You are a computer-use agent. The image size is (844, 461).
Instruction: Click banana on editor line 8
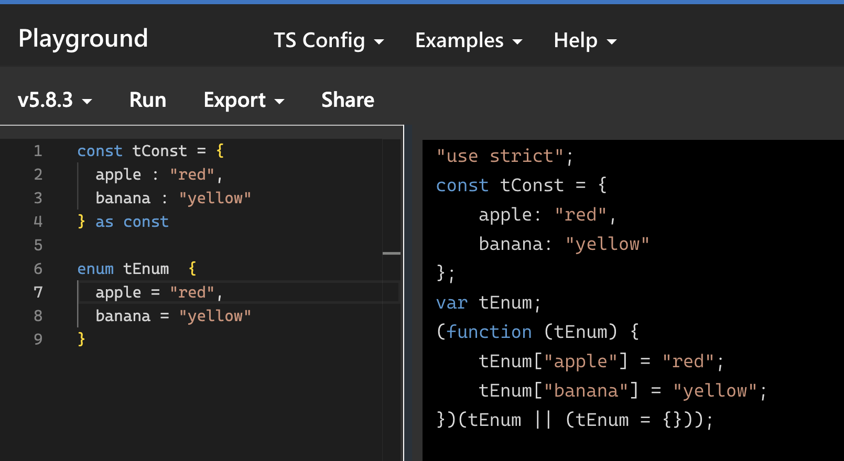123,316
